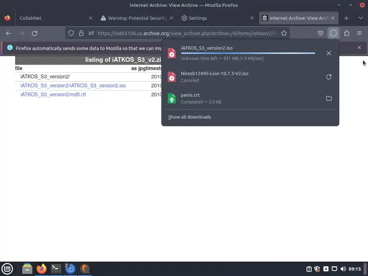
Task: Open the network tray icon
Action: pyautogui.click(x=335, y=269)
